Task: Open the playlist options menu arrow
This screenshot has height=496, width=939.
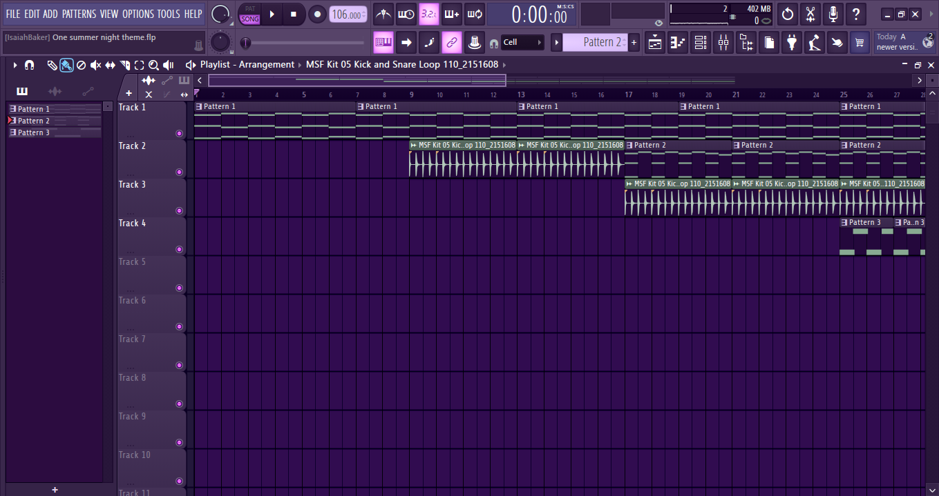Action: tap(15, 65)
